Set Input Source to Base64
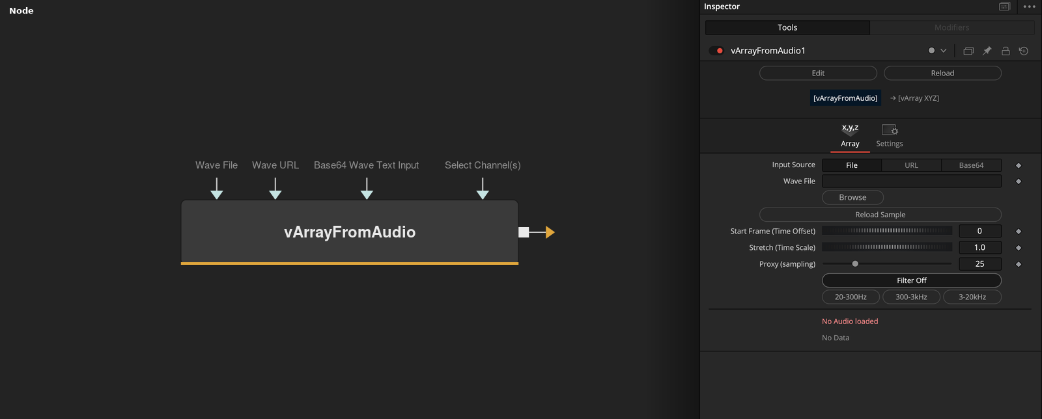1042x419 pixels. (x=971, y=165)
